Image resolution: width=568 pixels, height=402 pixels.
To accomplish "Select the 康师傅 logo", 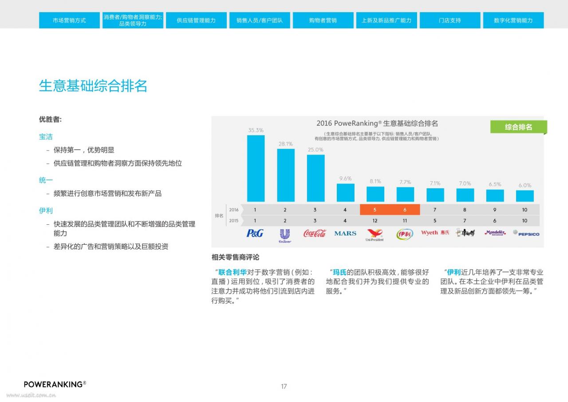I will (x=465, y=232).
